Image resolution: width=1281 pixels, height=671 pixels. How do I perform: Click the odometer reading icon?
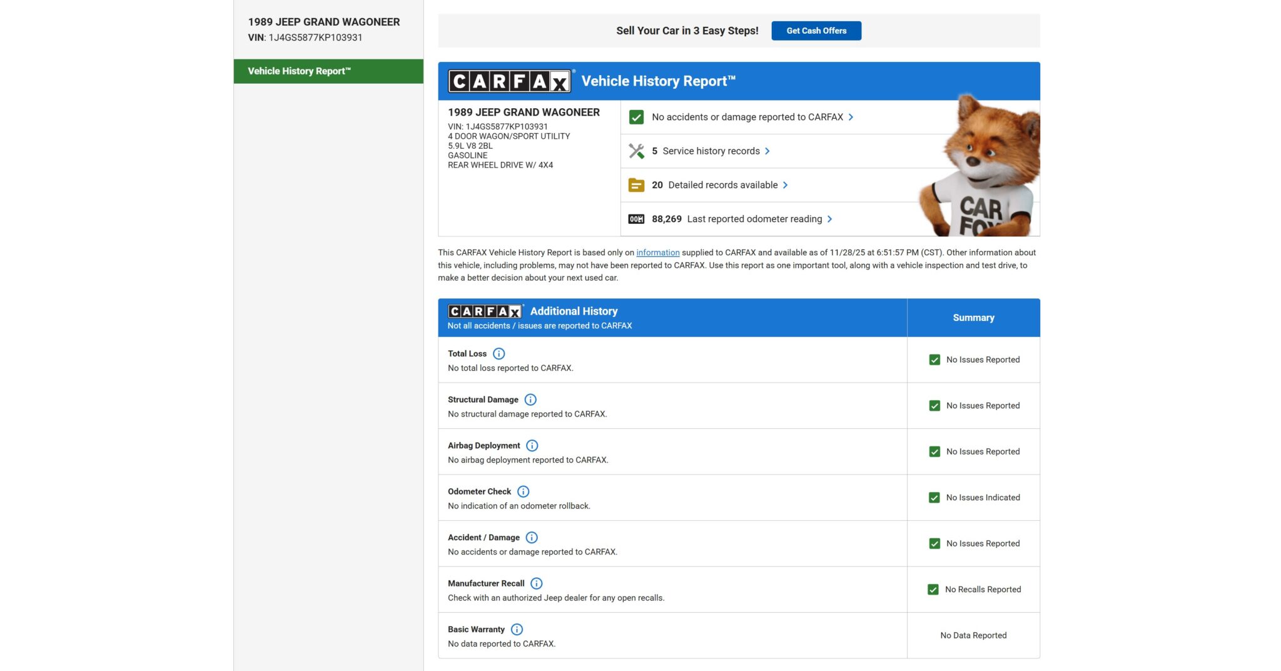pos(636,219)
